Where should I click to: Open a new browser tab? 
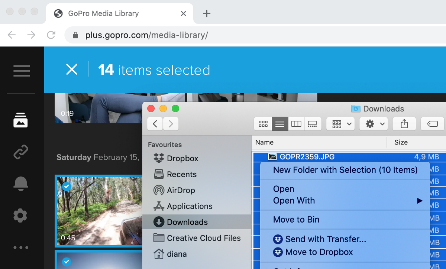207,14
